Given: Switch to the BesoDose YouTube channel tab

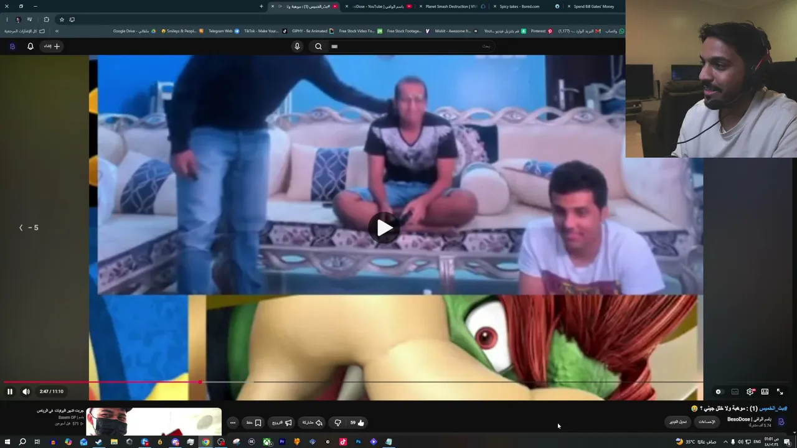Looking at the screenshot, I should [x=378, y=6].
